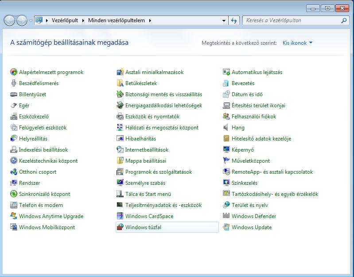This screenshot has width=354, height=277.
Task: Open Kezeléstechnikai központ icon
Action: click(14, 160)
